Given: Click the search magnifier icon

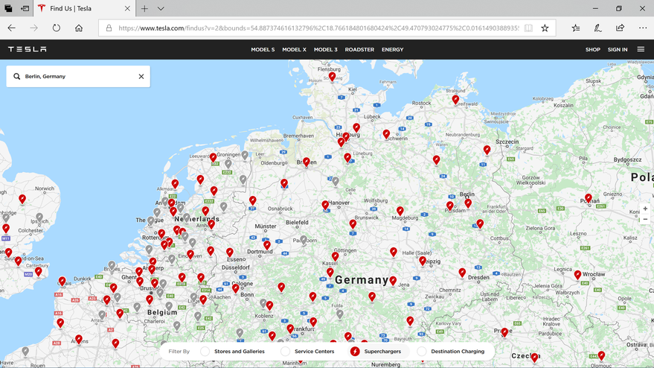Looking at the screenshot, I should click(x=16, y=77).
